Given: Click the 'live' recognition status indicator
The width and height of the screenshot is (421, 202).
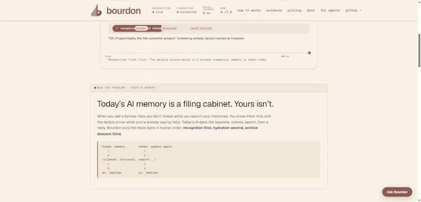Looking at the screenshot, I should point(157,12).
